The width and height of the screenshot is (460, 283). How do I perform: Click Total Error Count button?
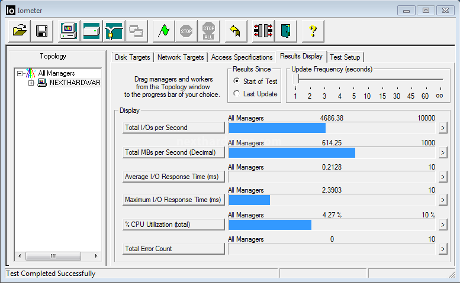173,249
